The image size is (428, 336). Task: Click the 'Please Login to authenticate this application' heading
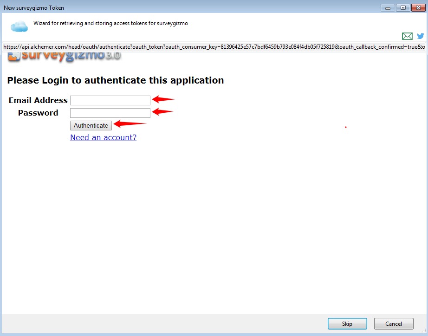116,80
